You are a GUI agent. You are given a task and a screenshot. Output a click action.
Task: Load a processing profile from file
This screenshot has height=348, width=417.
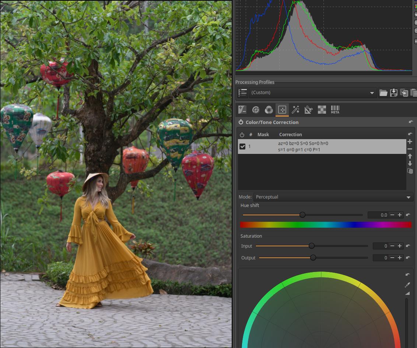click(383, 93)
